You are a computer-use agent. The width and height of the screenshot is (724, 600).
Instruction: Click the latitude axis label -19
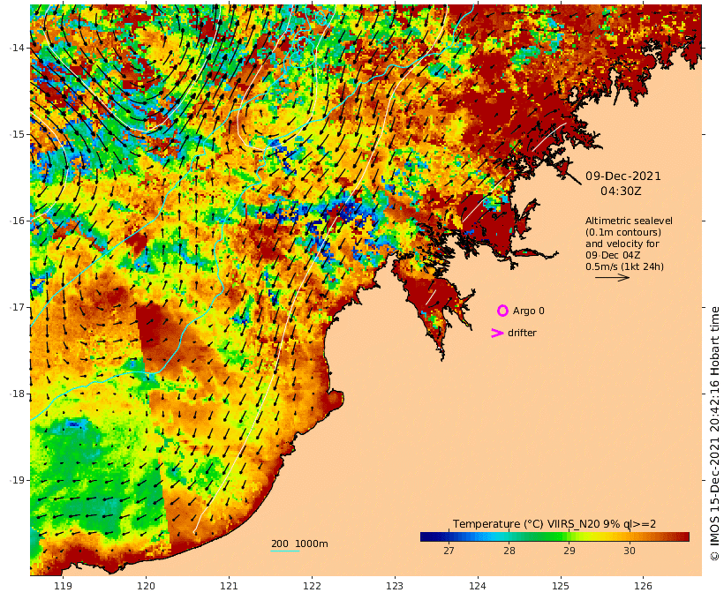(x=18, y=480)
